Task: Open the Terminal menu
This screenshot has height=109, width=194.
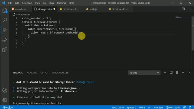Action: [61, 3]
